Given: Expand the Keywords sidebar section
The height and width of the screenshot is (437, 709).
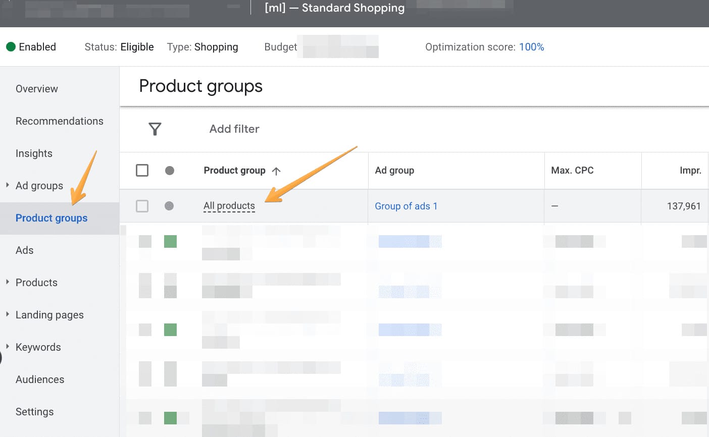Looking at the screenshot, I should tap(8, 347).
